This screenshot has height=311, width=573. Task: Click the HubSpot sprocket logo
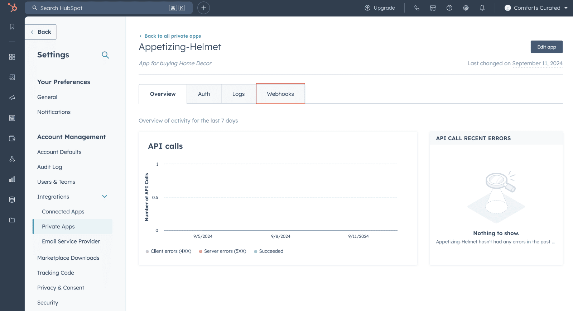tap(13, 8)
